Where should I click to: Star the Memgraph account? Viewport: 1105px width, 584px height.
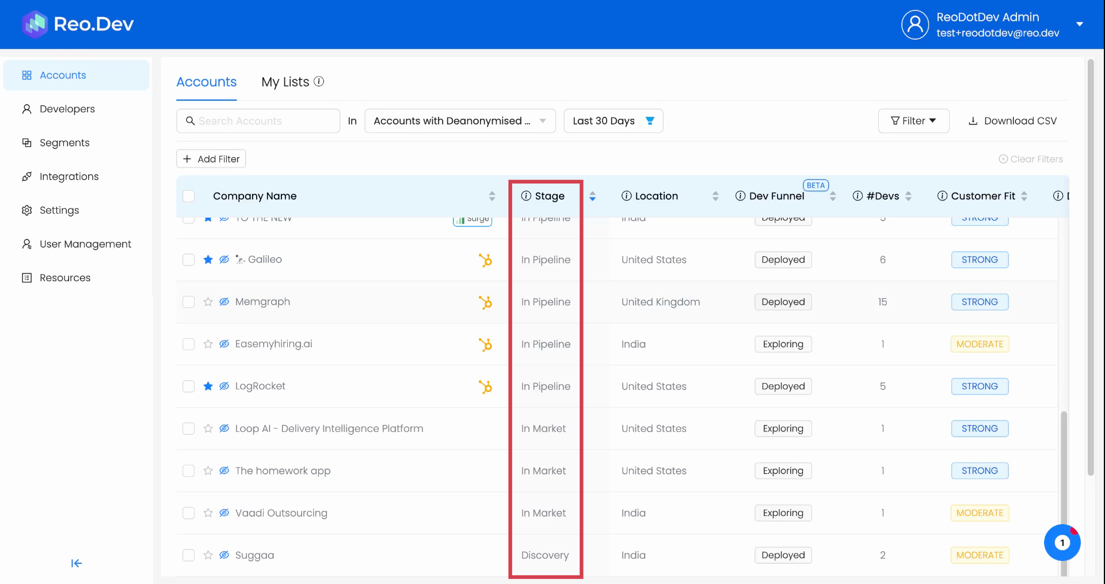pyautogui.click(x=208, y=302)
